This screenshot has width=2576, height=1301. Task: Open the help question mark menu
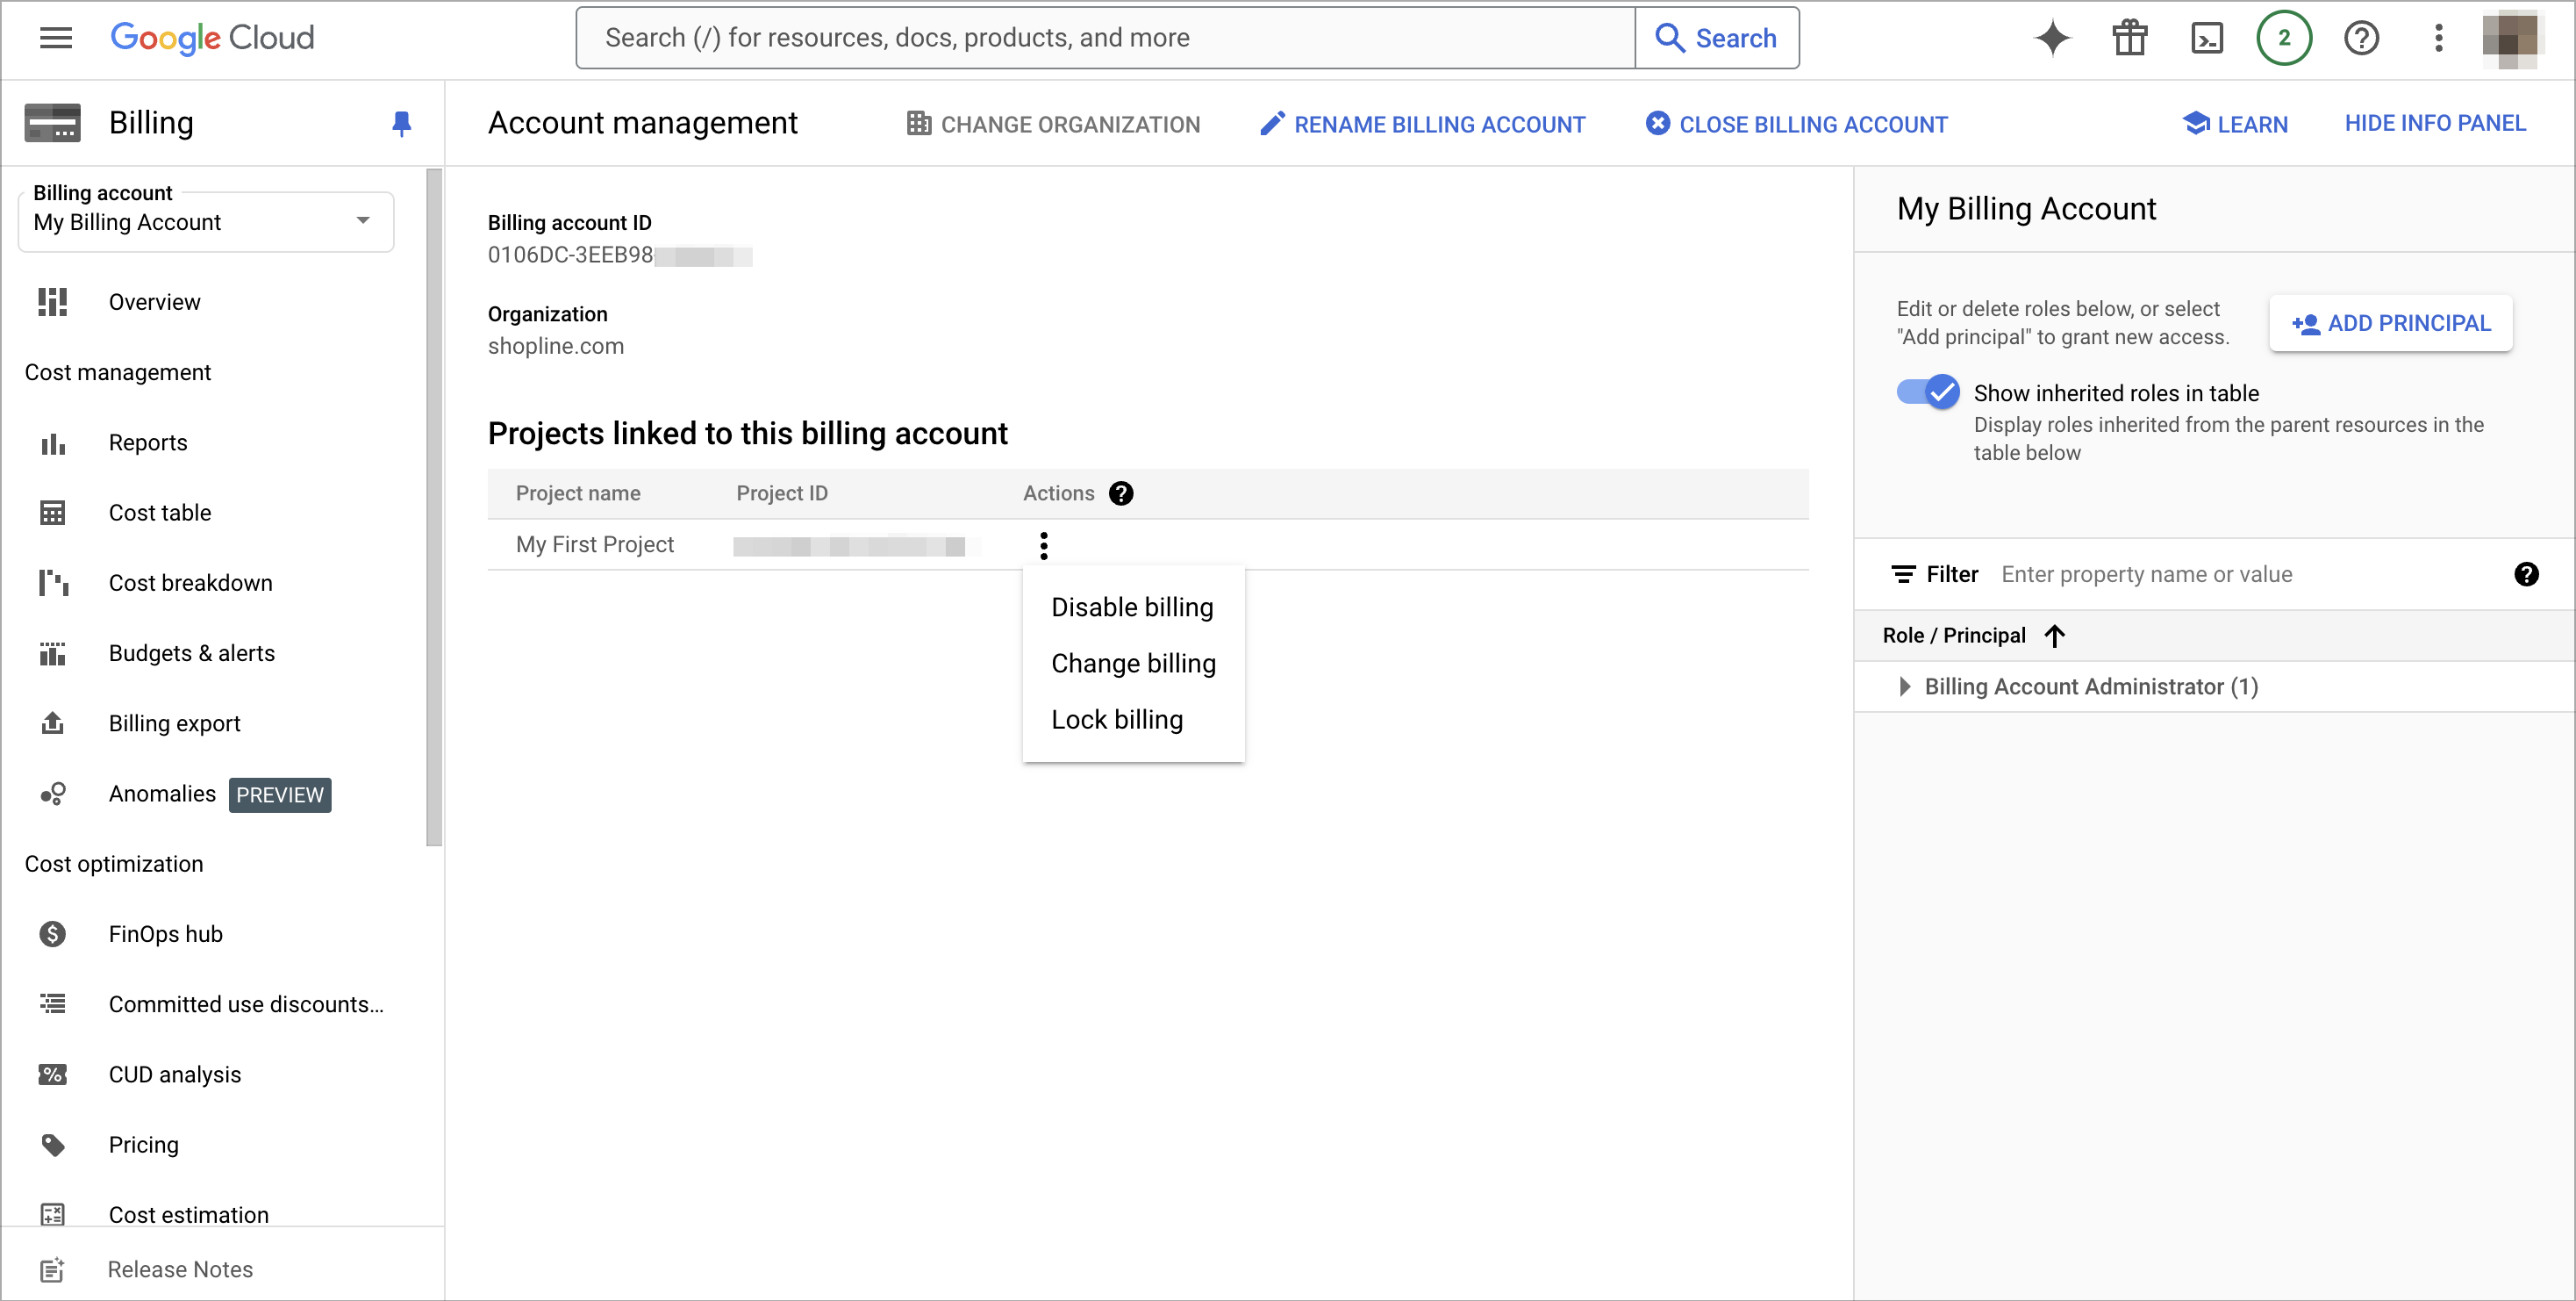coord(2361,38)
